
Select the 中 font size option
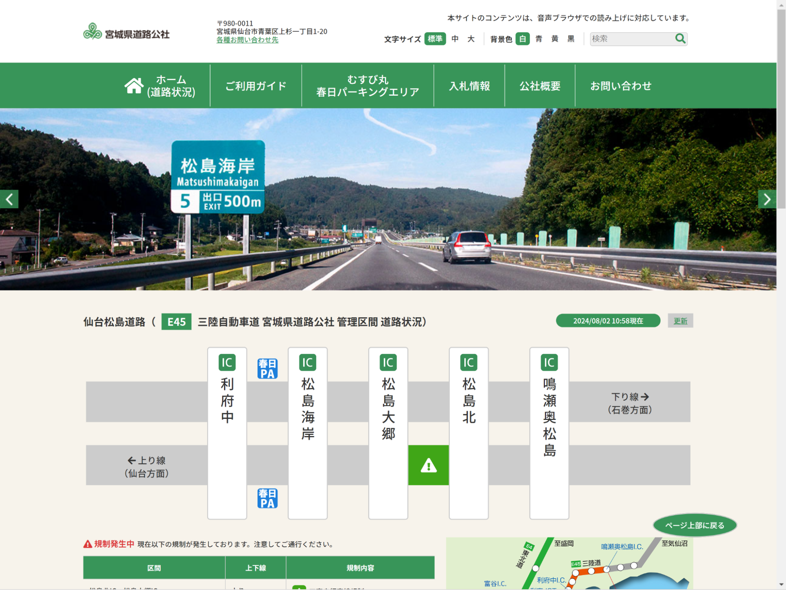coord(455,39)
